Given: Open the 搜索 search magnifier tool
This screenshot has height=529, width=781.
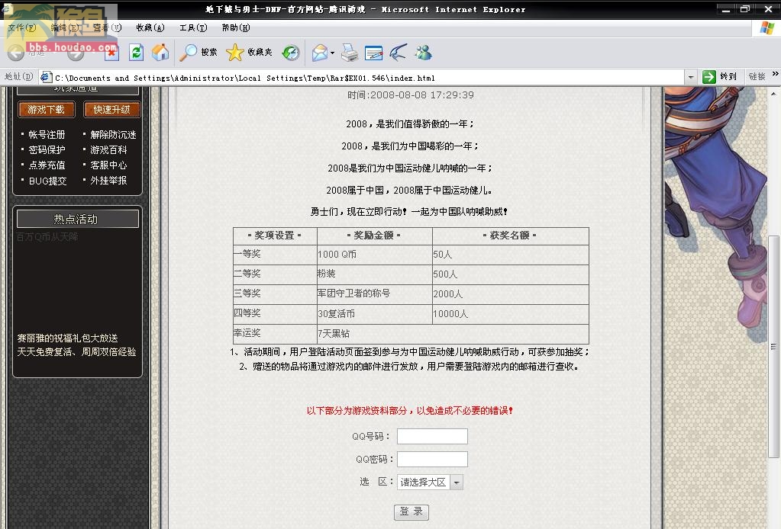Looking at the screenshot, I should point(198,52).
